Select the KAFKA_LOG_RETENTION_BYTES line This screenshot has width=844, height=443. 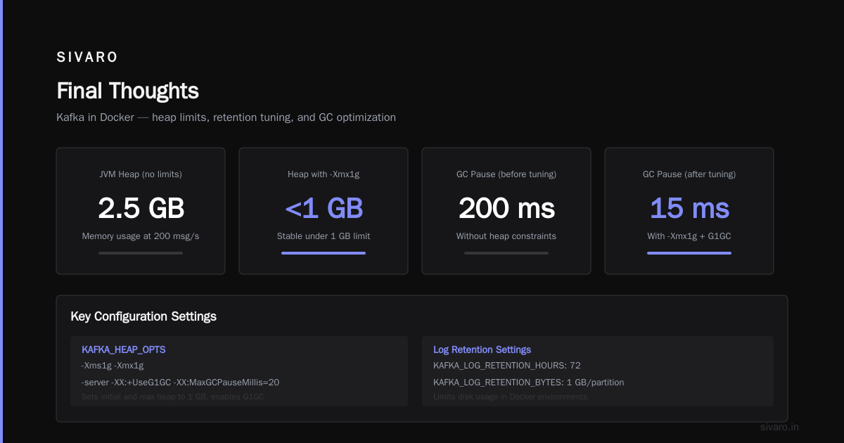528,383
